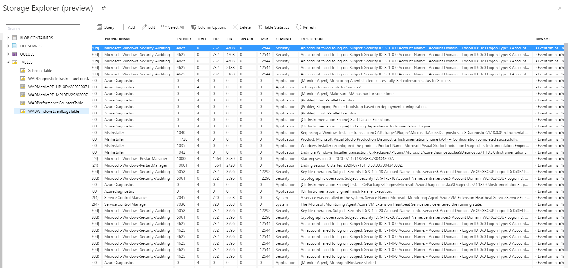Select the 'Monitoring Agent started successfully' row

(x=328, y=80)
